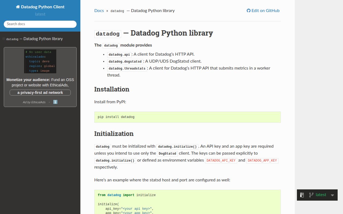This screenshot has height=214, width=343.
Task: Go to the Docs breadcrumb link
Action: coord(99,11)
